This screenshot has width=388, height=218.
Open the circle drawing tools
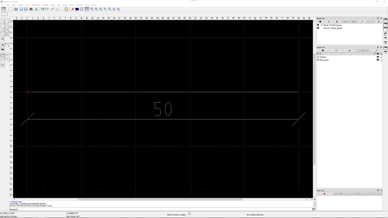(x=7, y=25)
